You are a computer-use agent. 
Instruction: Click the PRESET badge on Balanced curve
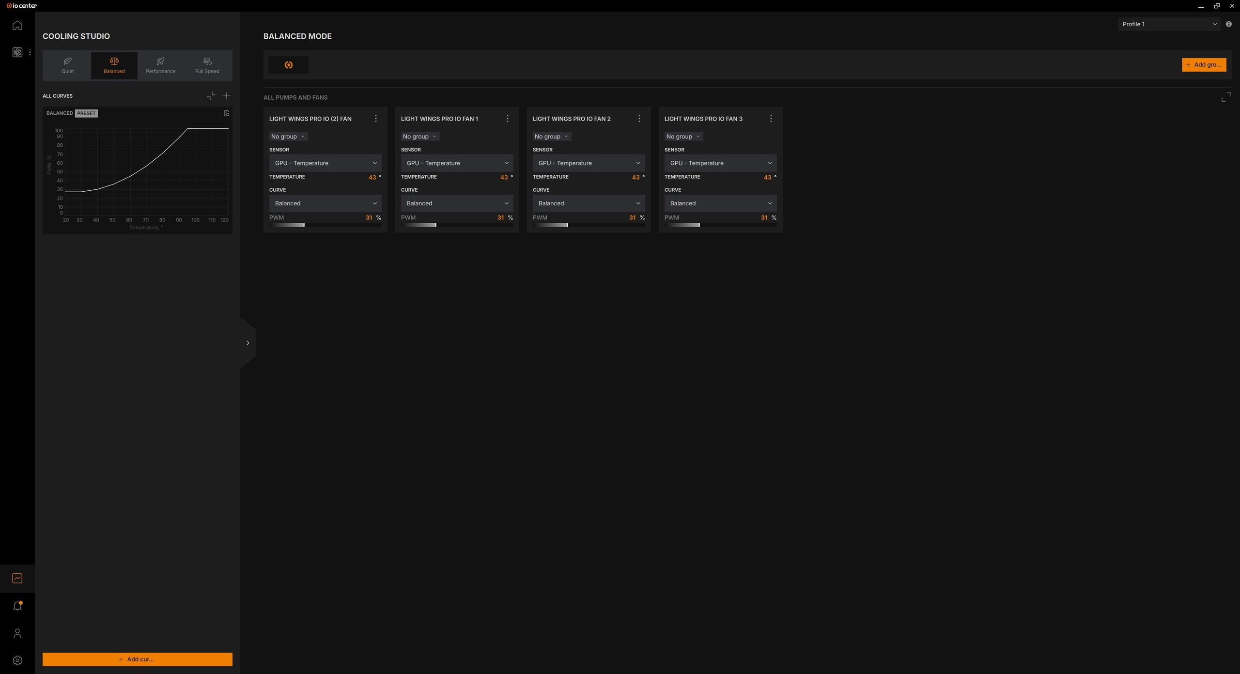[x=86, y=113]
